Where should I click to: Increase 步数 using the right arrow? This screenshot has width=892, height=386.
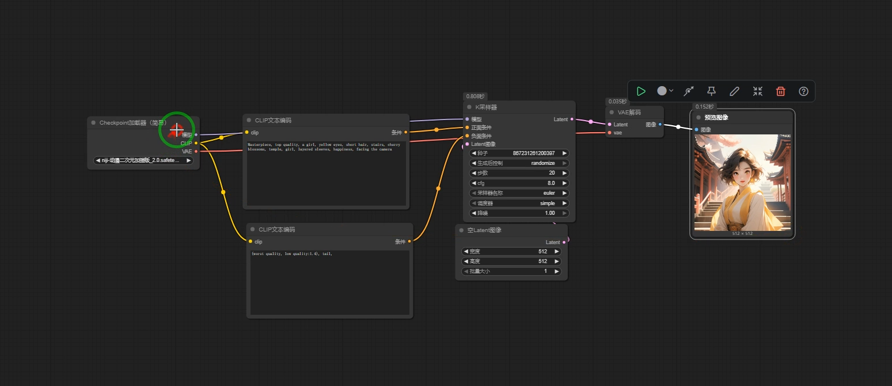(x=565, y=173)
